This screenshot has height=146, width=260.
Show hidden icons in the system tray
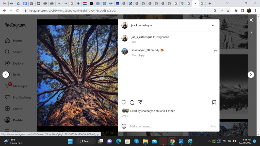[209, 141]
